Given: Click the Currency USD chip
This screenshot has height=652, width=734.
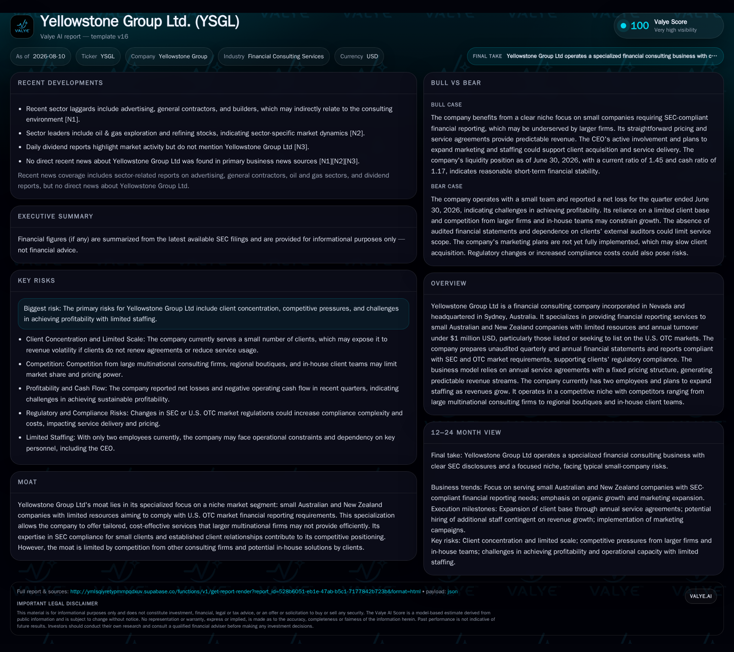Looking at the screenshot, I should [359, 56].
